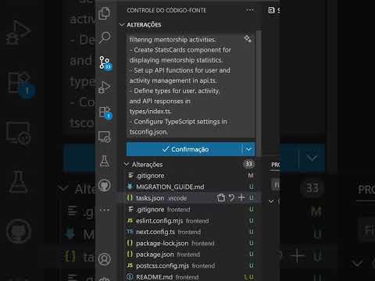
Task: Open the Search magnifier in activity bar
Action: pos(105,37)
